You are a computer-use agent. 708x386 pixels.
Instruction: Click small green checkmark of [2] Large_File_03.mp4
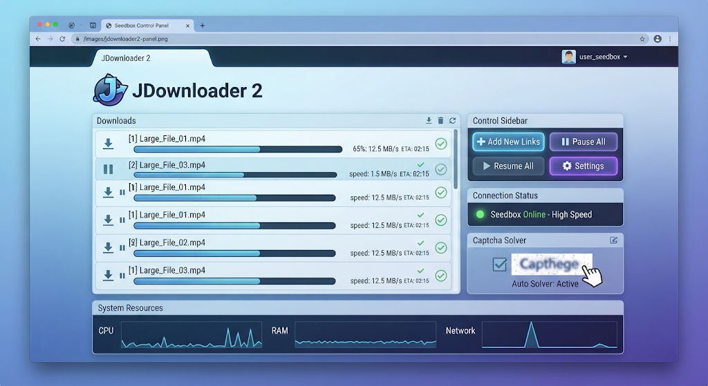point(421,164)
